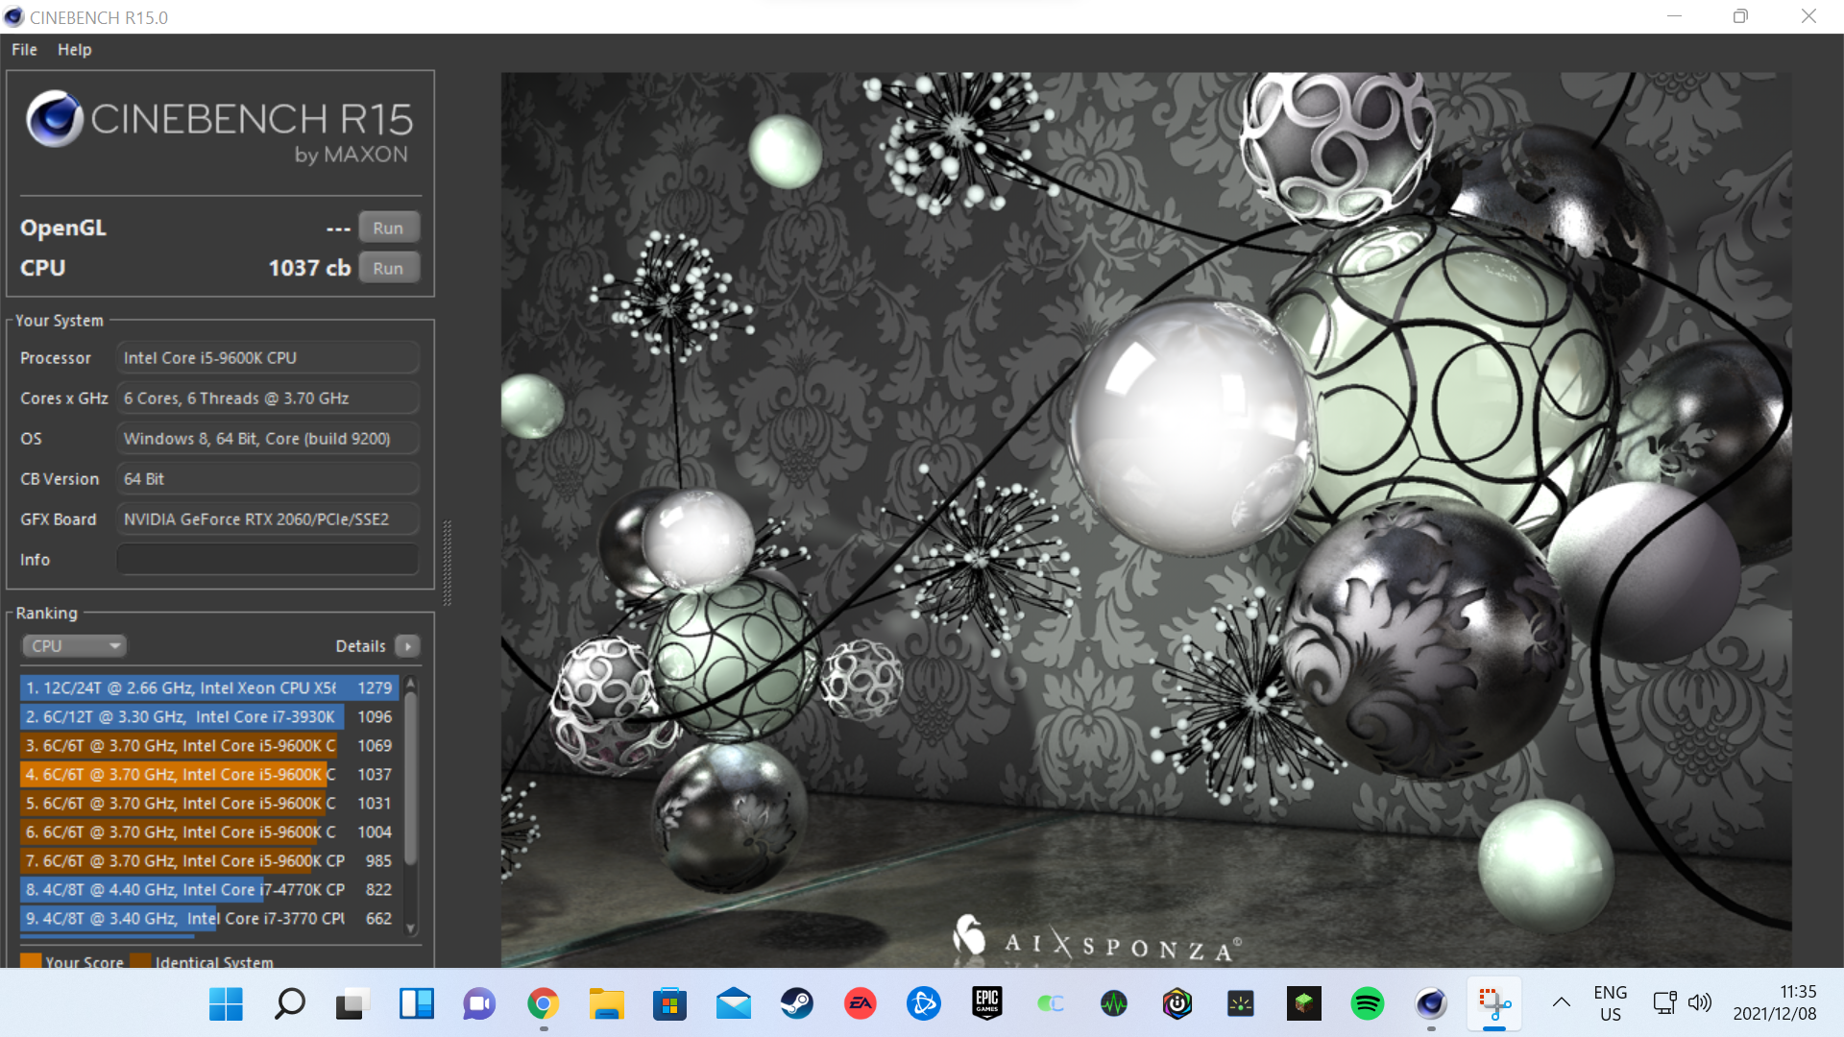The height and width of the screenshot is (1037, 1844).
Task: Select highlighted ranking entry 4 scoring 1037
Action: tap(208, 774)
